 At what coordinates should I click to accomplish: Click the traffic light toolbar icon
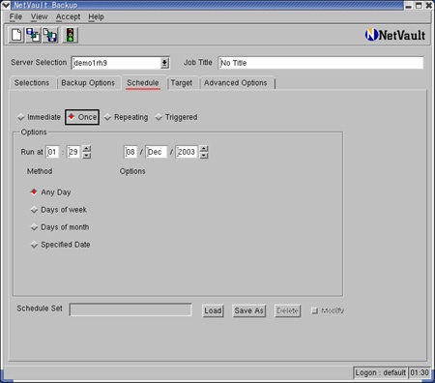click(70, 35)
